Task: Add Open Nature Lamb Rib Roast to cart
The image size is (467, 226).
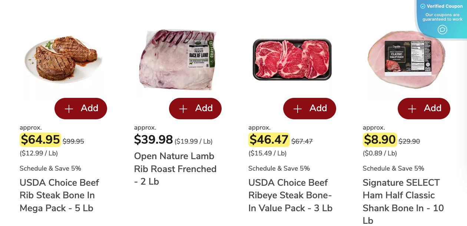Action: point(195,108)
